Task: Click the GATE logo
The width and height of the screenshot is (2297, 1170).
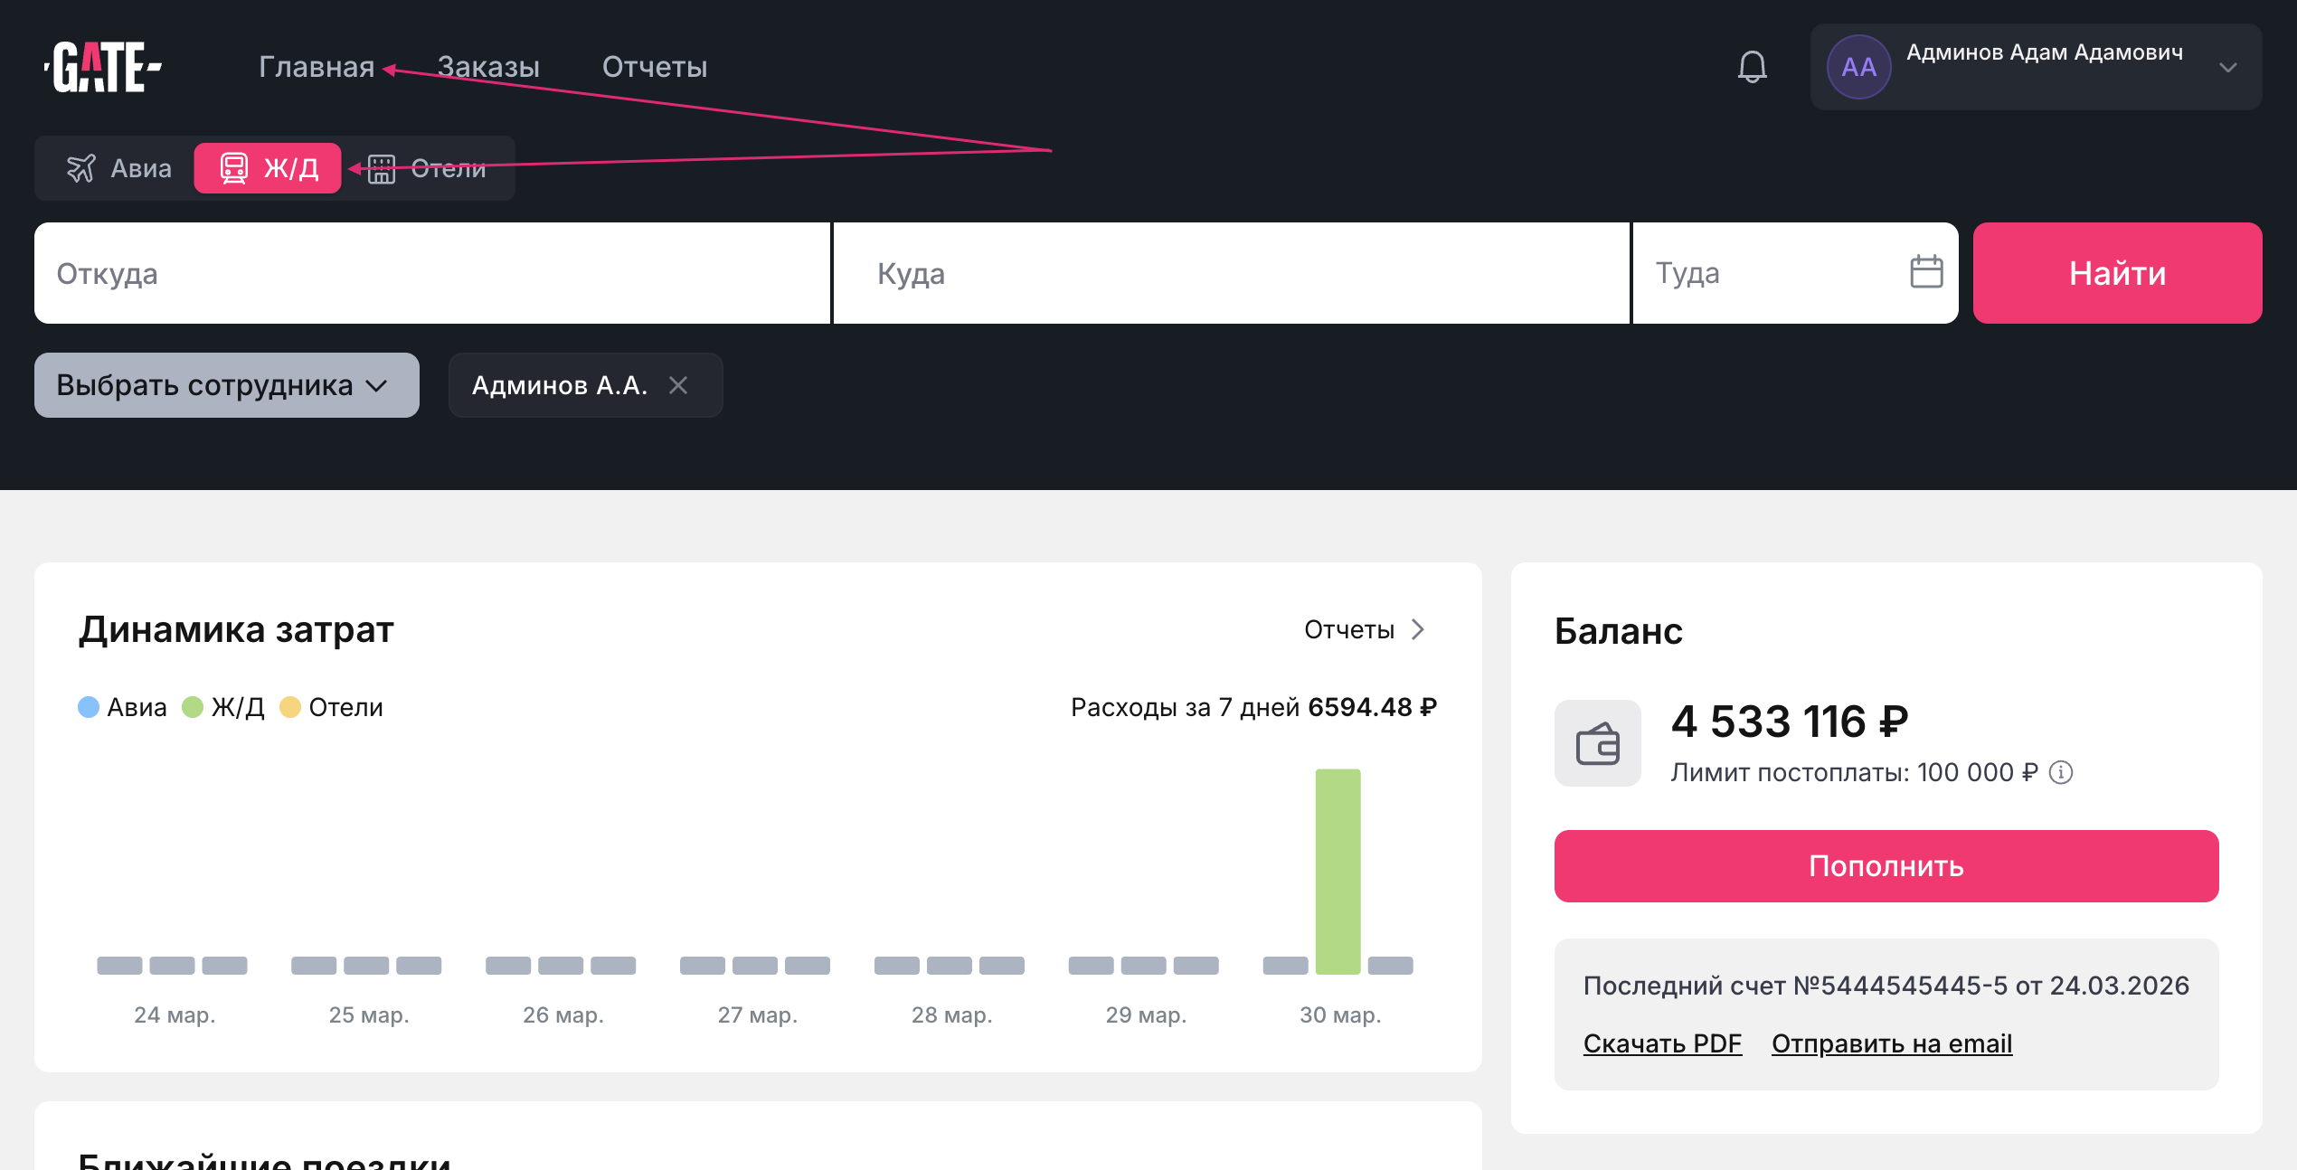Action: click(x=103, y=67)
